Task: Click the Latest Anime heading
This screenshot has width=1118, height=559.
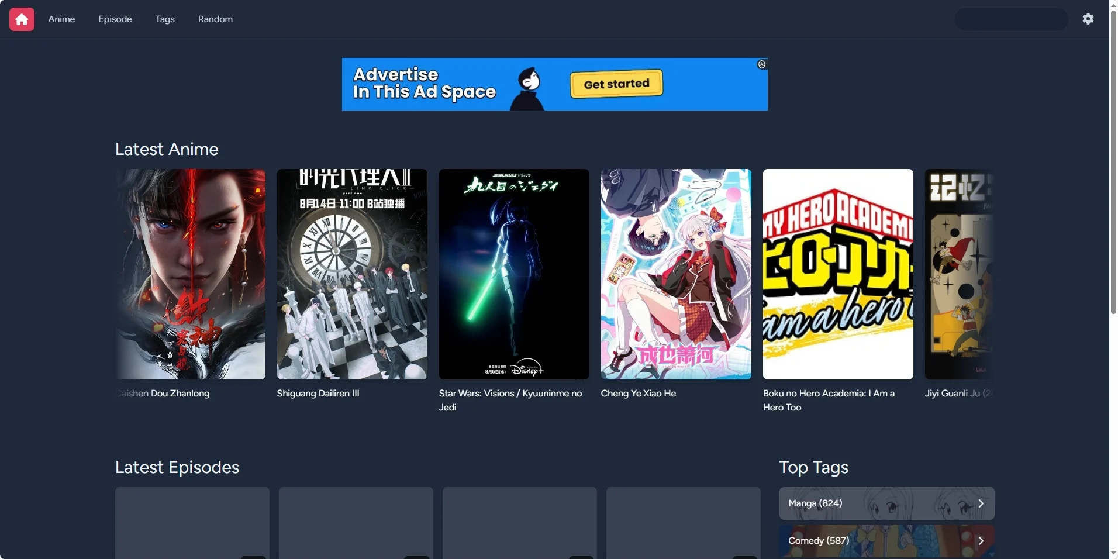Action: (167, 149)
